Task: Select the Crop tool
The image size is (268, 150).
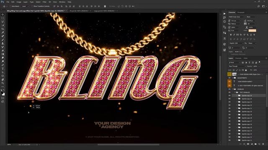Action: tap(3, 29)
